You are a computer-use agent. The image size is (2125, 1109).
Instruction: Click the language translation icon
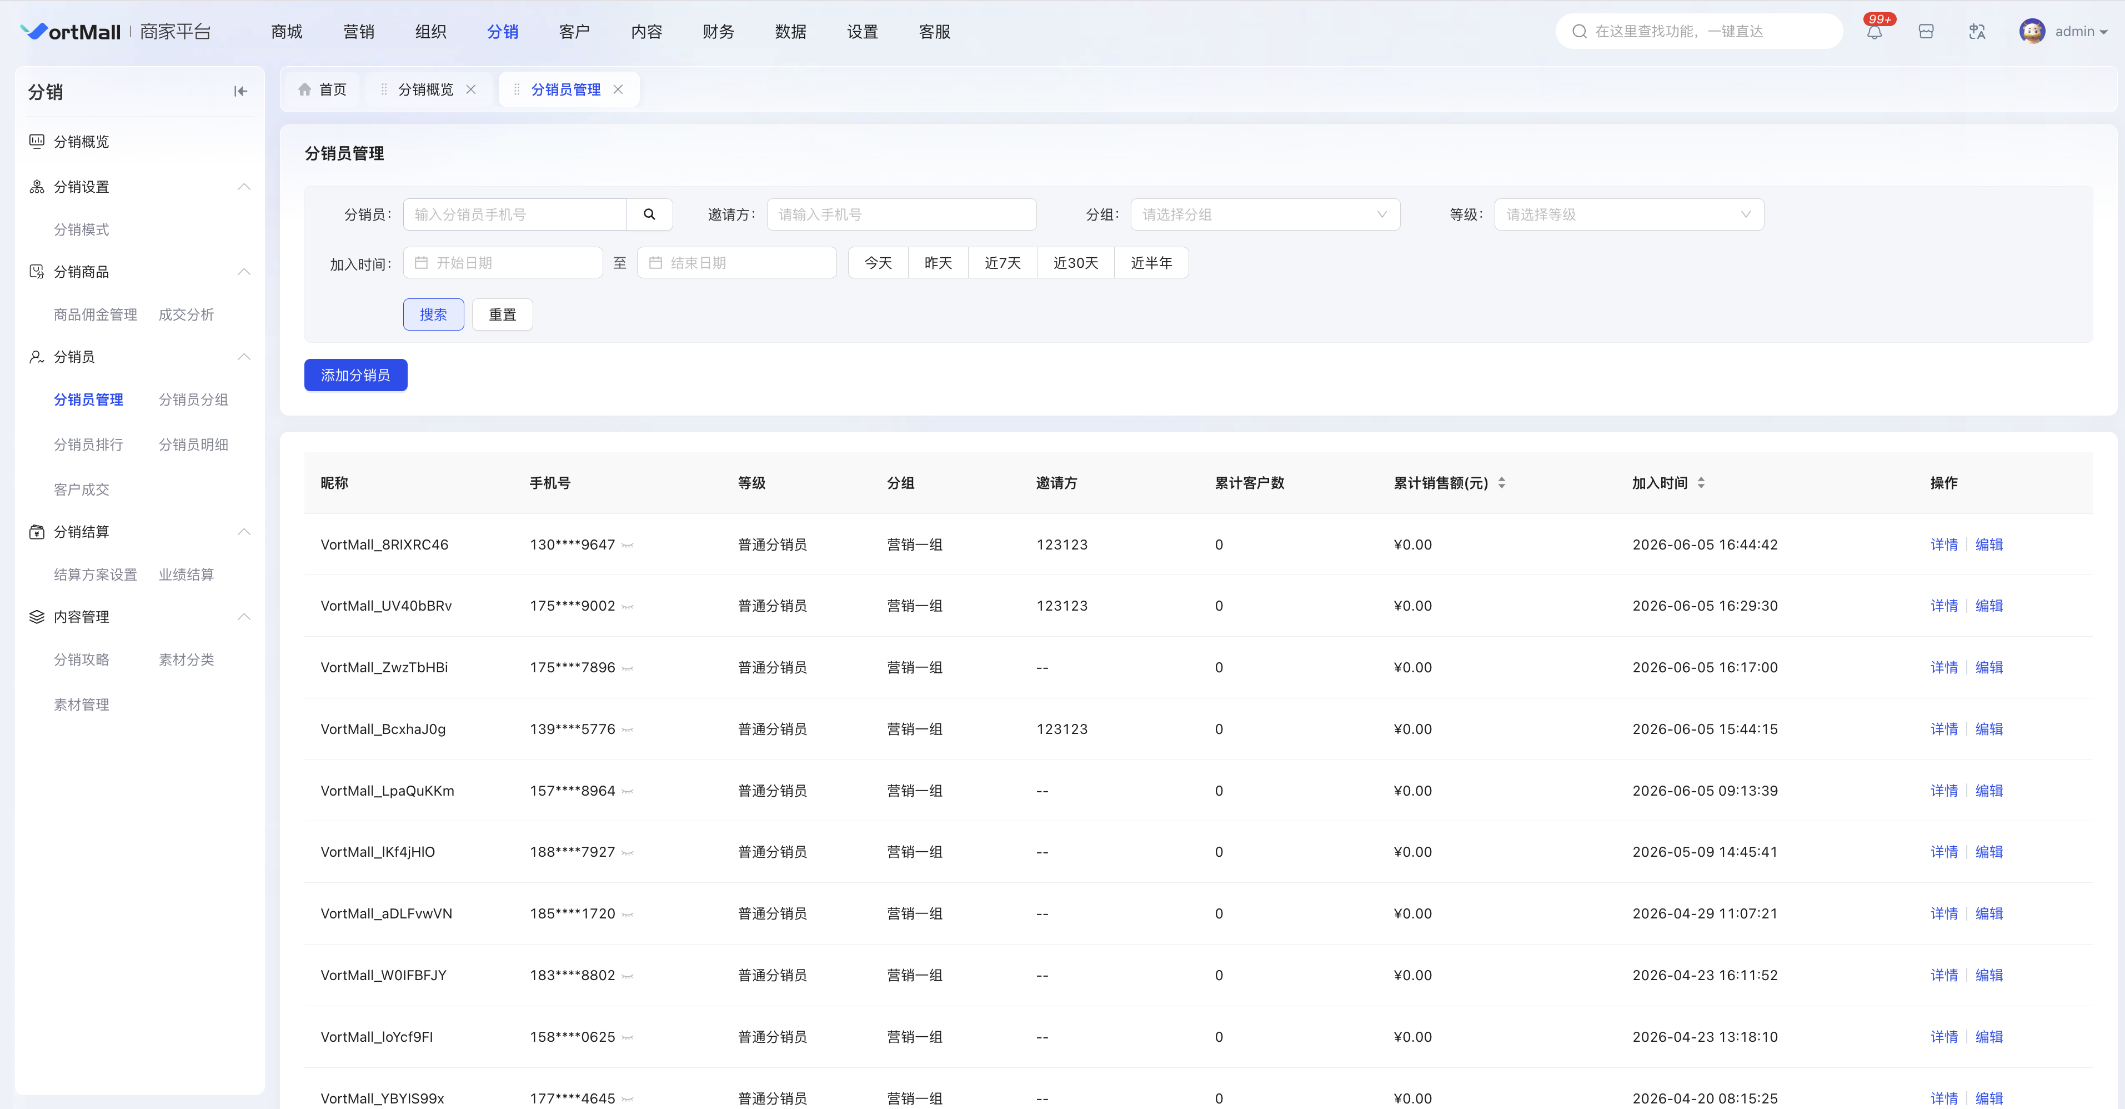[1977, 31]
